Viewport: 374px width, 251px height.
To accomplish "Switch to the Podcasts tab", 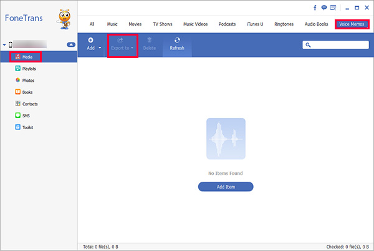I will (227, 24).
